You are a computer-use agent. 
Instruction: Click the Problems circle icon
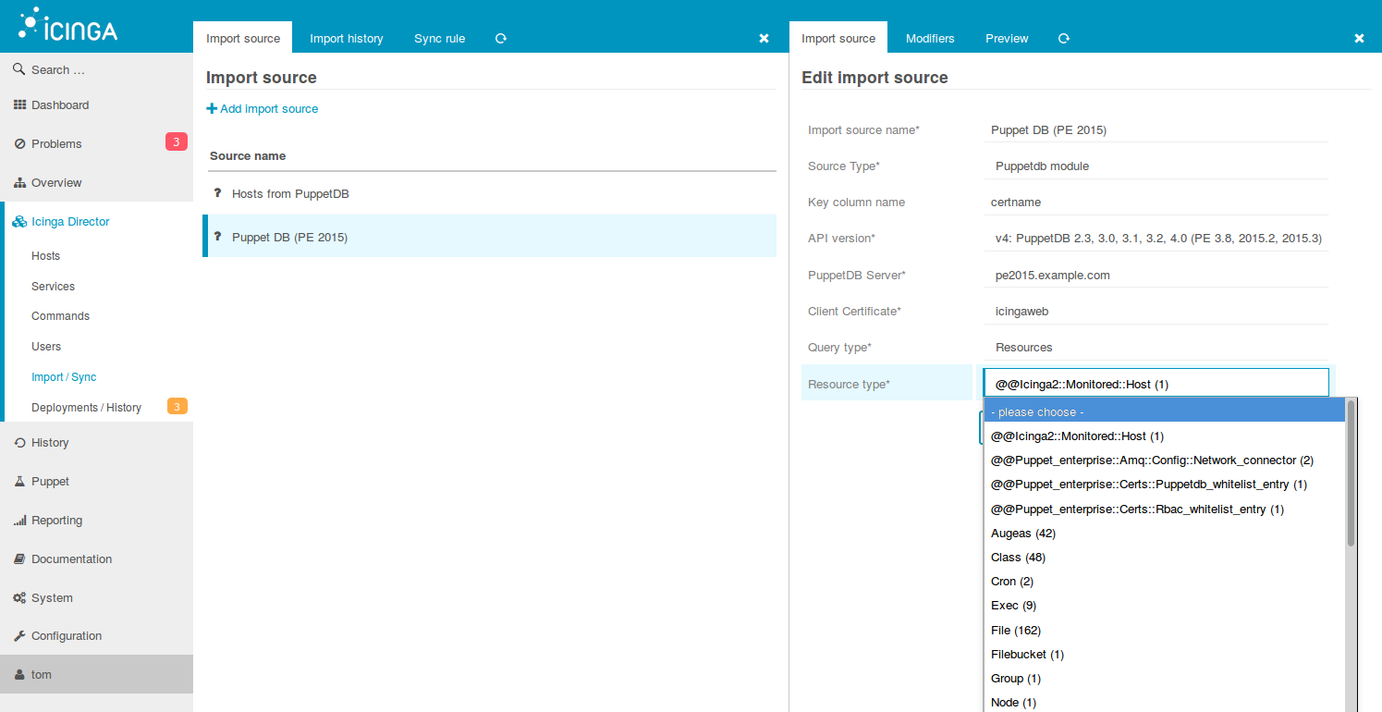pos(19,144)
